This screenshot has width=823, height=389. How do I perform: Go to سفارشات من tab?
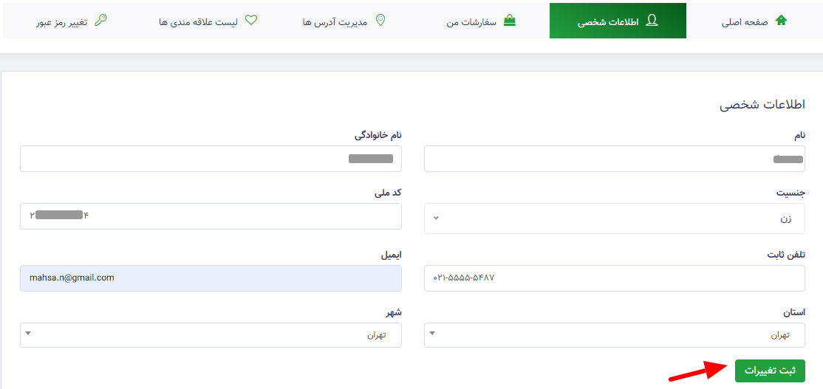pos(481,21)
